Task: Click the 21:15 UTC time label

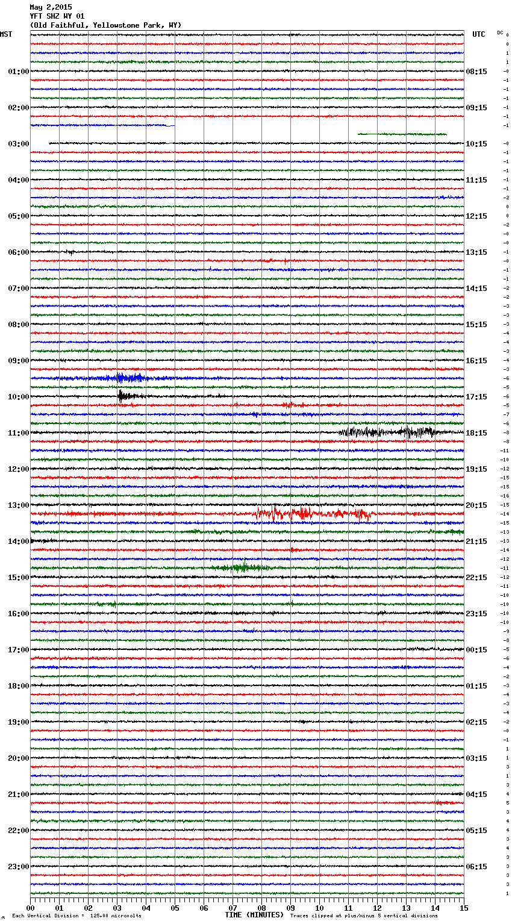Action: (476, 542)
